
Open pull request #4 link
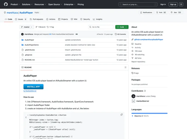click(50, 34)
